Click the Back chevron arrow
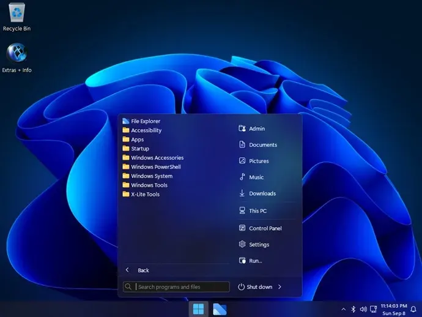 [x=127, y=270]
